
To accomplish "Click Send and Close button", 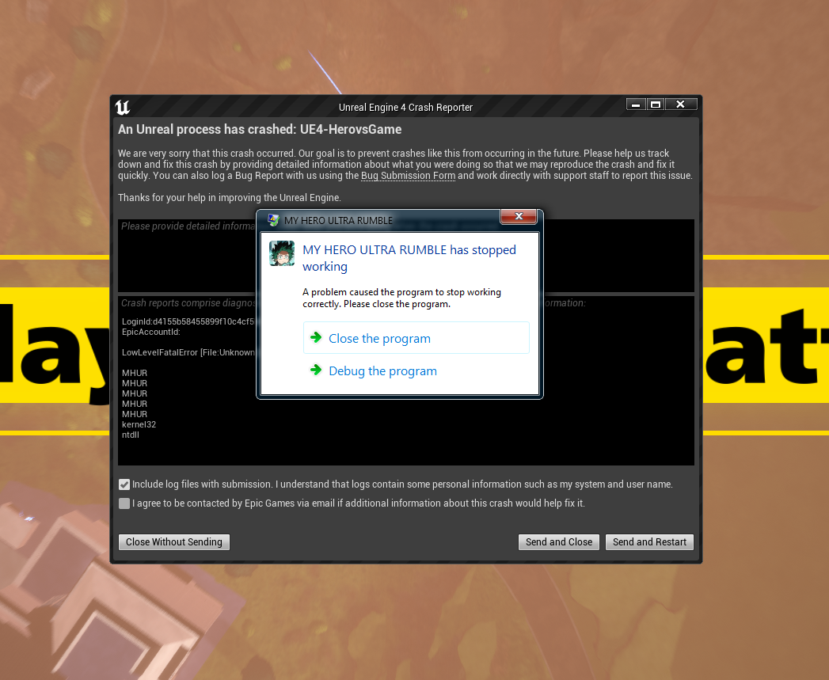I will coord(559,542).
